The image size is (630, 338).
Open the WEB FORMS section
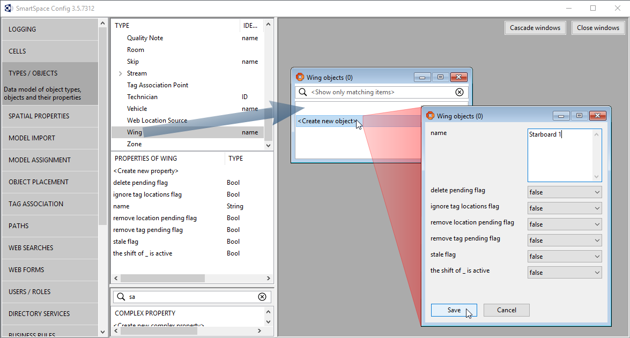click(50, 270)
